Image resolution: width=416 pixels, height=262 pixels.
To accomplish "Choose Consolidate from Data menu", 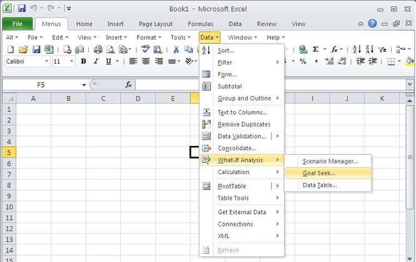I will [241, 148].
